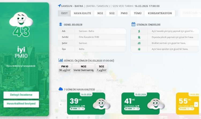Screen dimensions: 201x119
Task: Click the picnic activity icon
Action: 139,37
